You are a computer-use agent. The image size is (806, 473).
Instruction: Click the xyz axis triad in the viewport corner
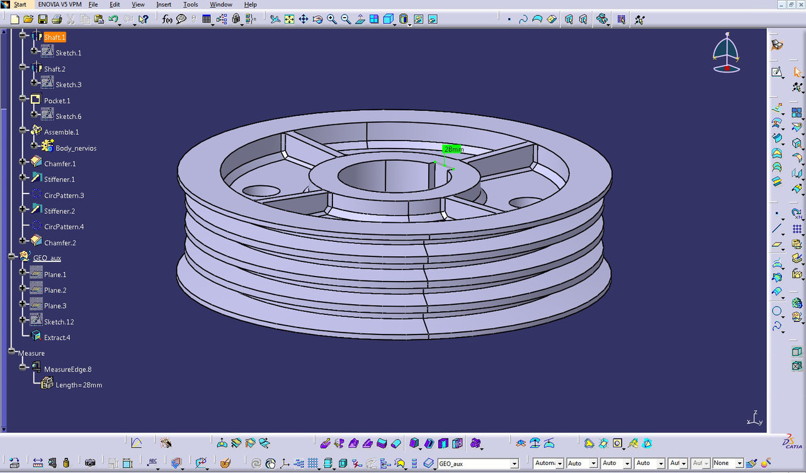pos(754,419)
